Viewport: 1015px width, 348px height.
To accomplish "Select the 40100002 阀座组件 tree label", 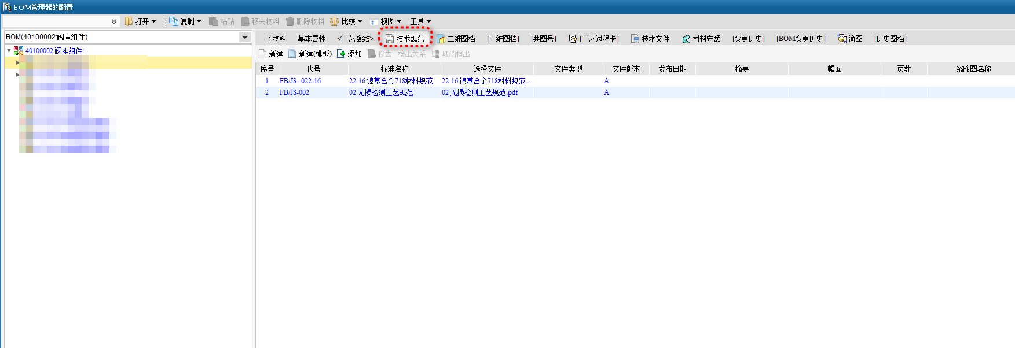I will coord(55,51).
